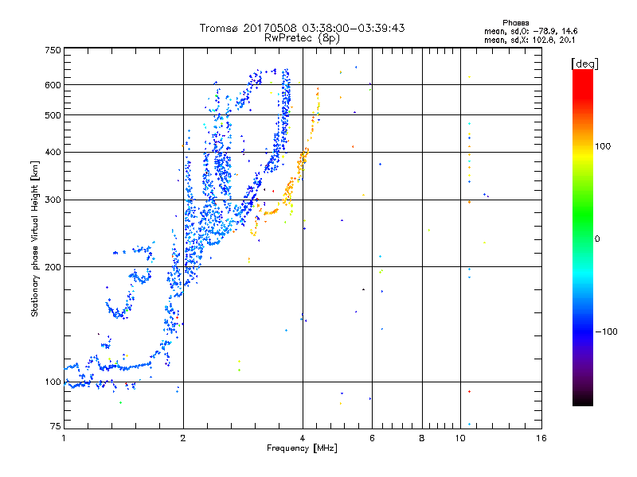
Task: Click y-axis tick label '750'
Action: 53,50
